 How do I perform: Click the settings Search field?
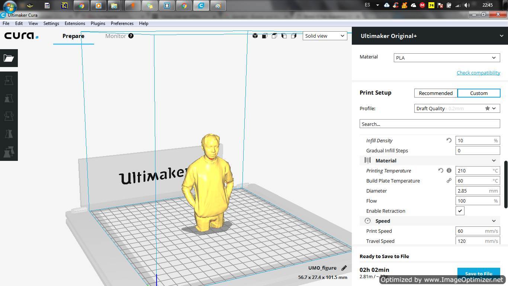click(x=430, y=124)
